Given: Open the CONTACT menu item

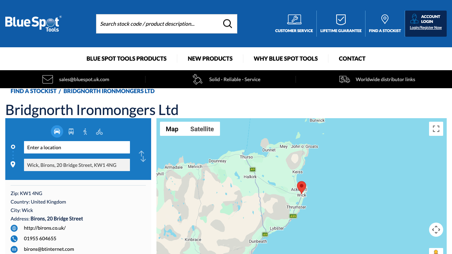Looking at the screenshot, I should (352, 59).
